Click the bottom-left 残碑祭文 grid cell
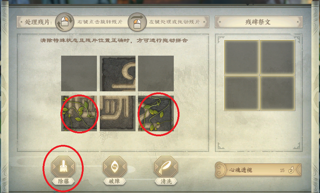 [242, 93]
